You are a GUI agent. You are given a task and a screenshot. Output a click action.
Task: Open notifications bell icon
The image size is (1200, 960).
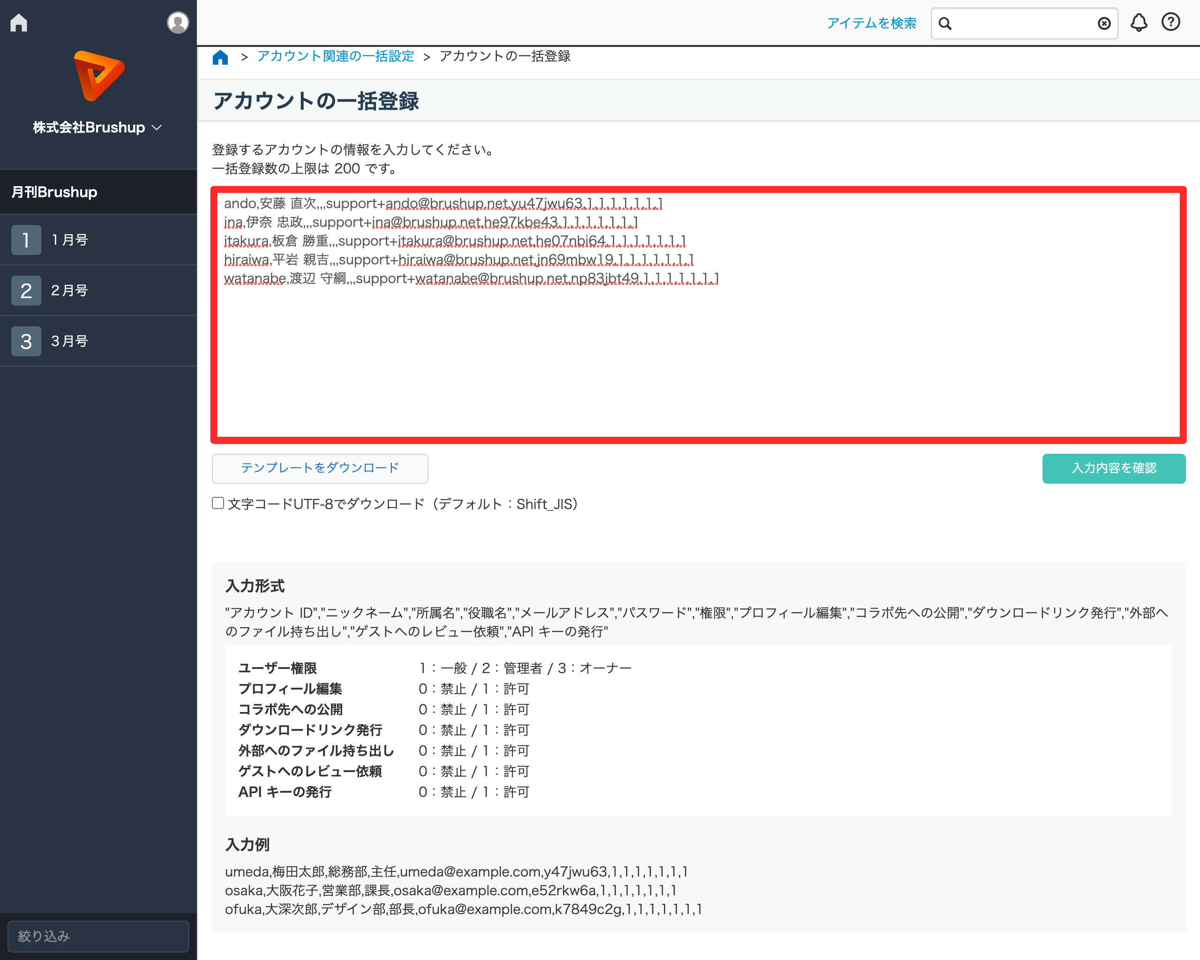click(x=1139, y=22)
